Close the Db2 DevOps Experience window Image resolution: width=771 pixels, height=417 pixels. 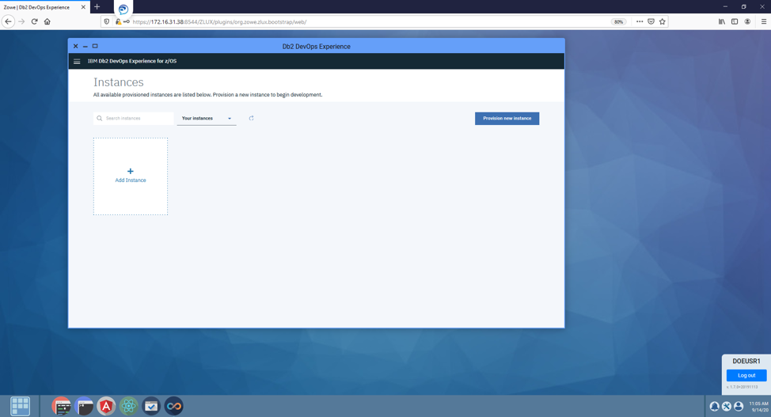[x=75, y=46]
